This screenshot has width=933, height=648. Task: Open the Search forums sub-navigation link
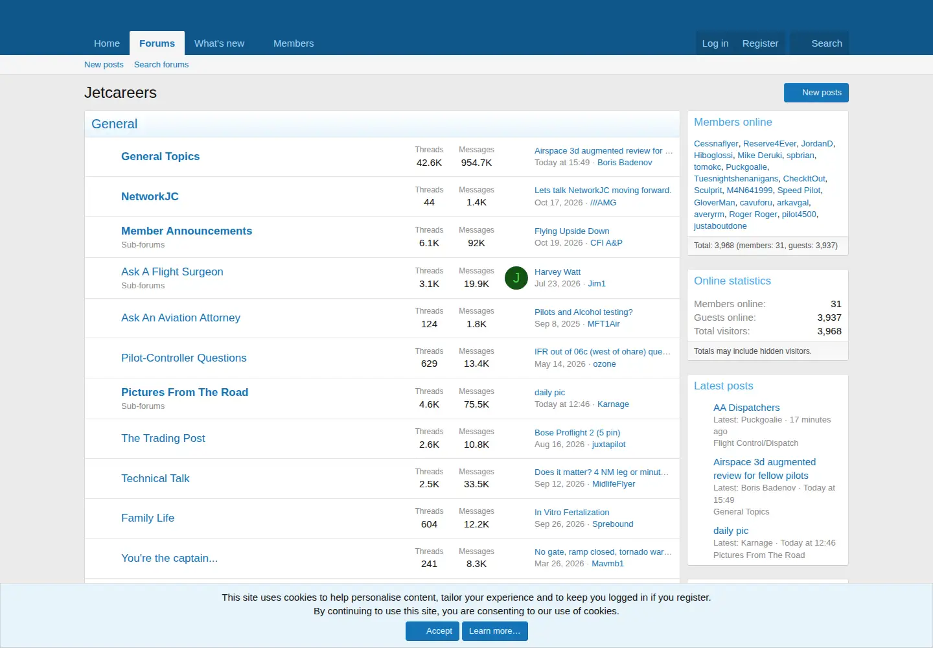point(161,65)
